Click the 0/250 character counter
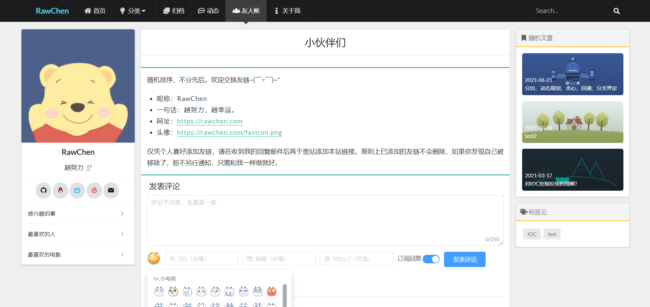 pos(492,239)
